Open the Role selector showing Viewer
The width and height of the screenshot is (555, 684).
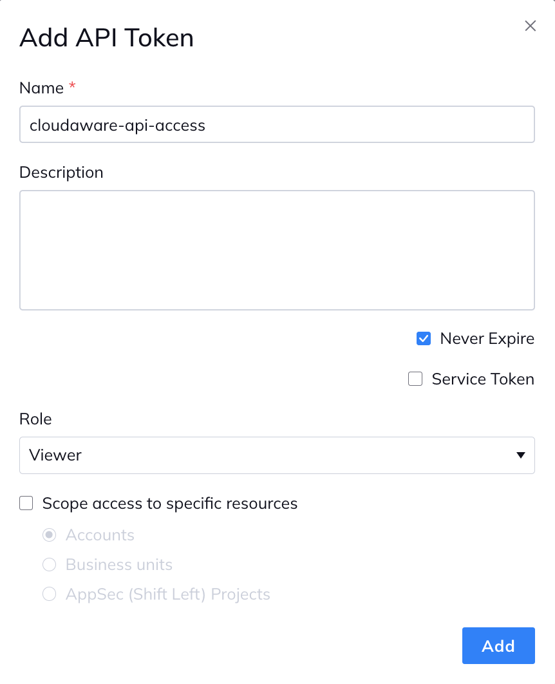(277, 455)
